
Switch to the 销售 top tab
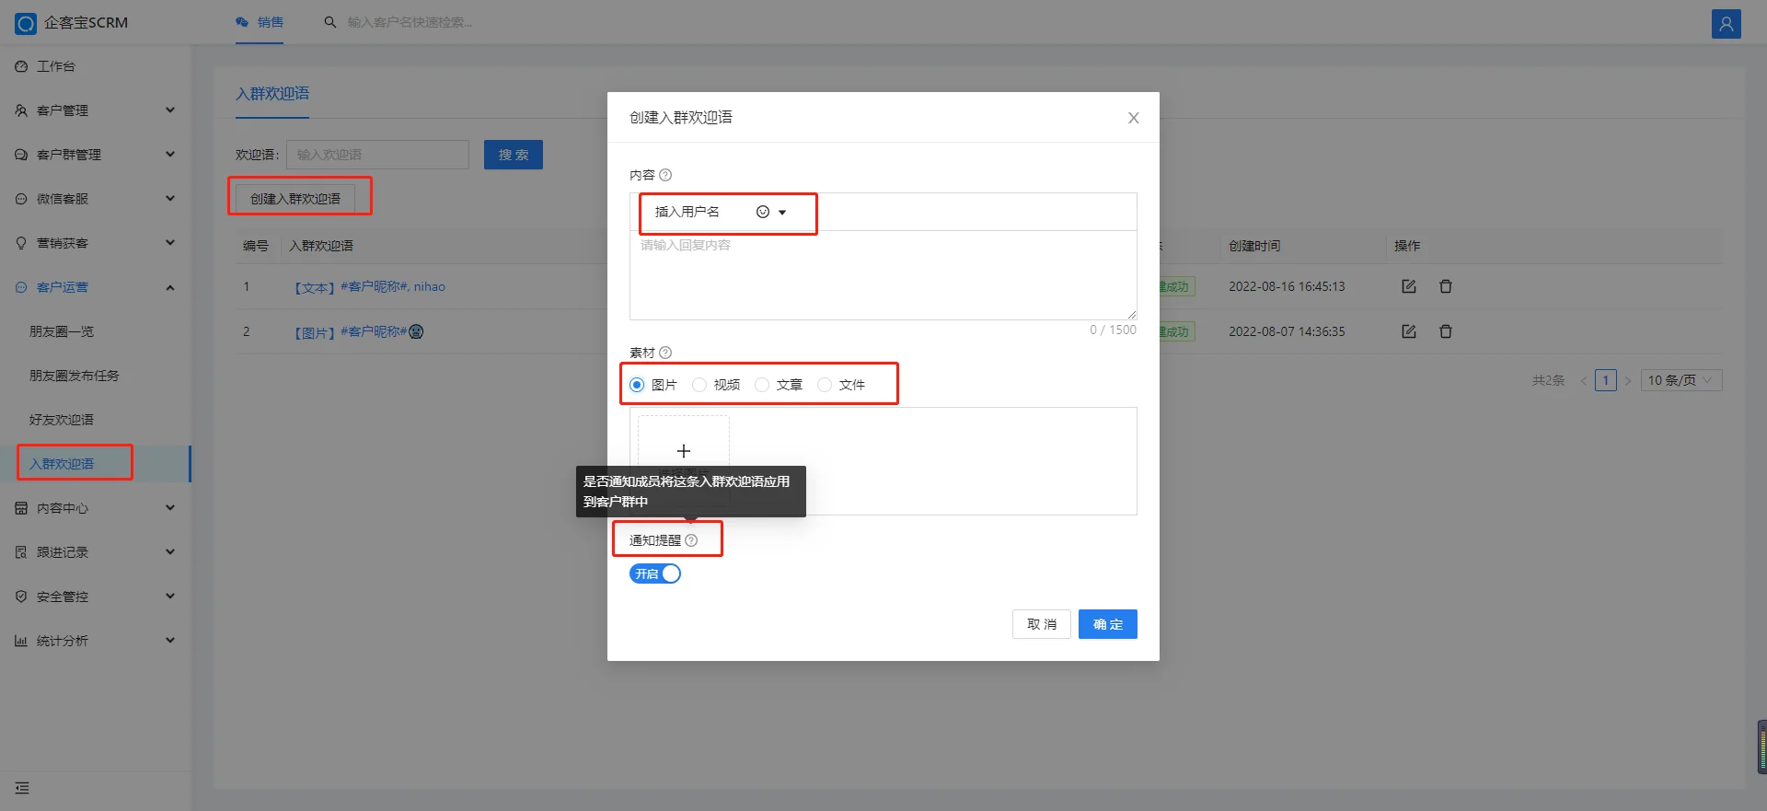coord(260,22)
